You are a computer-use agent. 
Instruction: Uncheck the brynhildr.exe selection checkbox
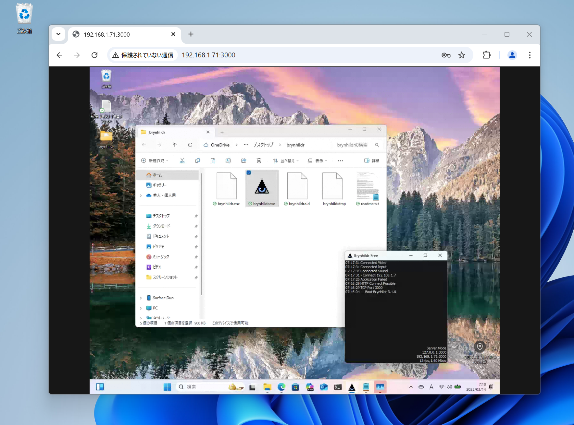coord(249,173)
